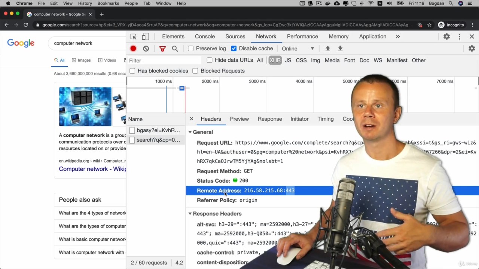
Task: Open DevTools settings gear
Action: [446, 37]
